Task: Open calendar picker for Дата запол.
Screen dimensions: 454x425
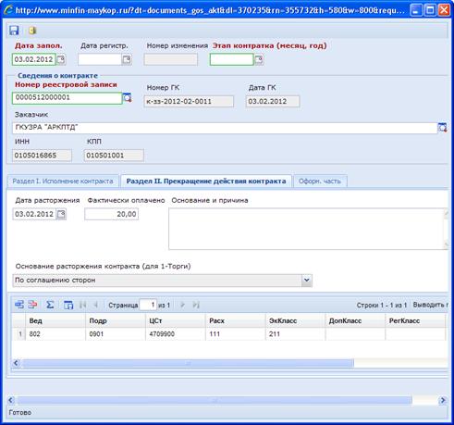Action: (61, 59)
